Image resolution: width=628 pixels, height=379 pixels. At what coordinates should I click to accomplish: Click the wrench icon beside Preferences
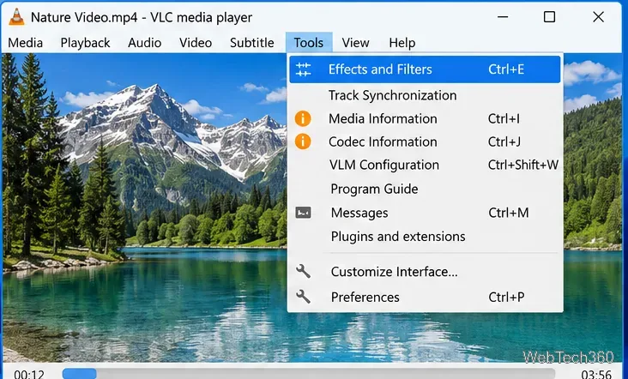coord(303,297)
